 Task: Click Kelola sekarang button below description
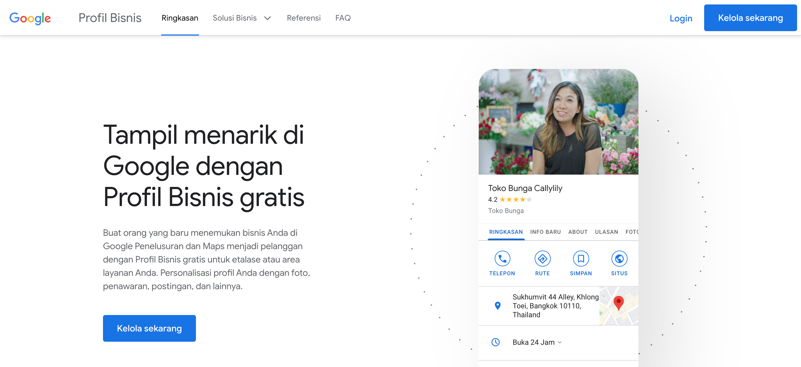click(149, 328)
